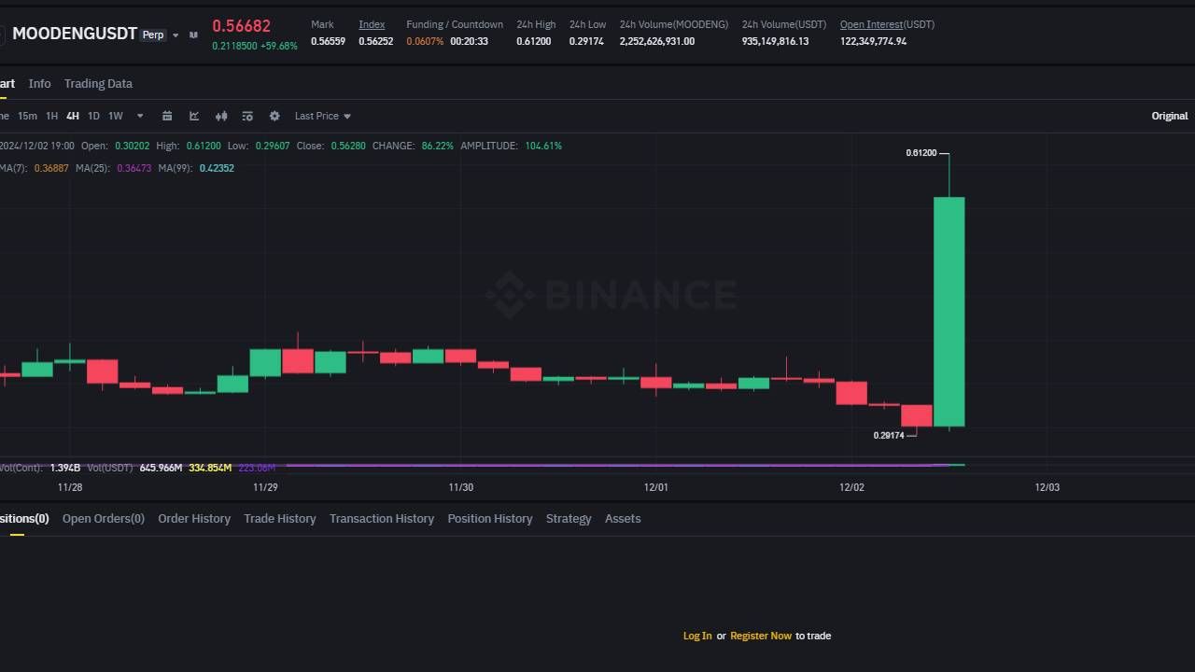This screenshot has height=672, width=1195.
Task: Click the tall green candle on 12/02
Action: [x=949, y=312]
